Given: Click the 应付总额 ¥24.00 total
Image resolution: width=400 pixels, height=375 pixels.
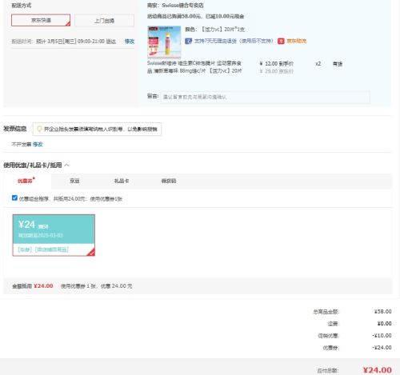Looking at the screenshot, I should pos(377,370).
